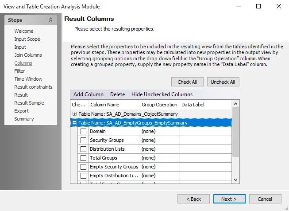This screenshot has height=211, width=289.
Task: Open Group Operation dropdown for Distribution Lists
Action: point(160,149)
